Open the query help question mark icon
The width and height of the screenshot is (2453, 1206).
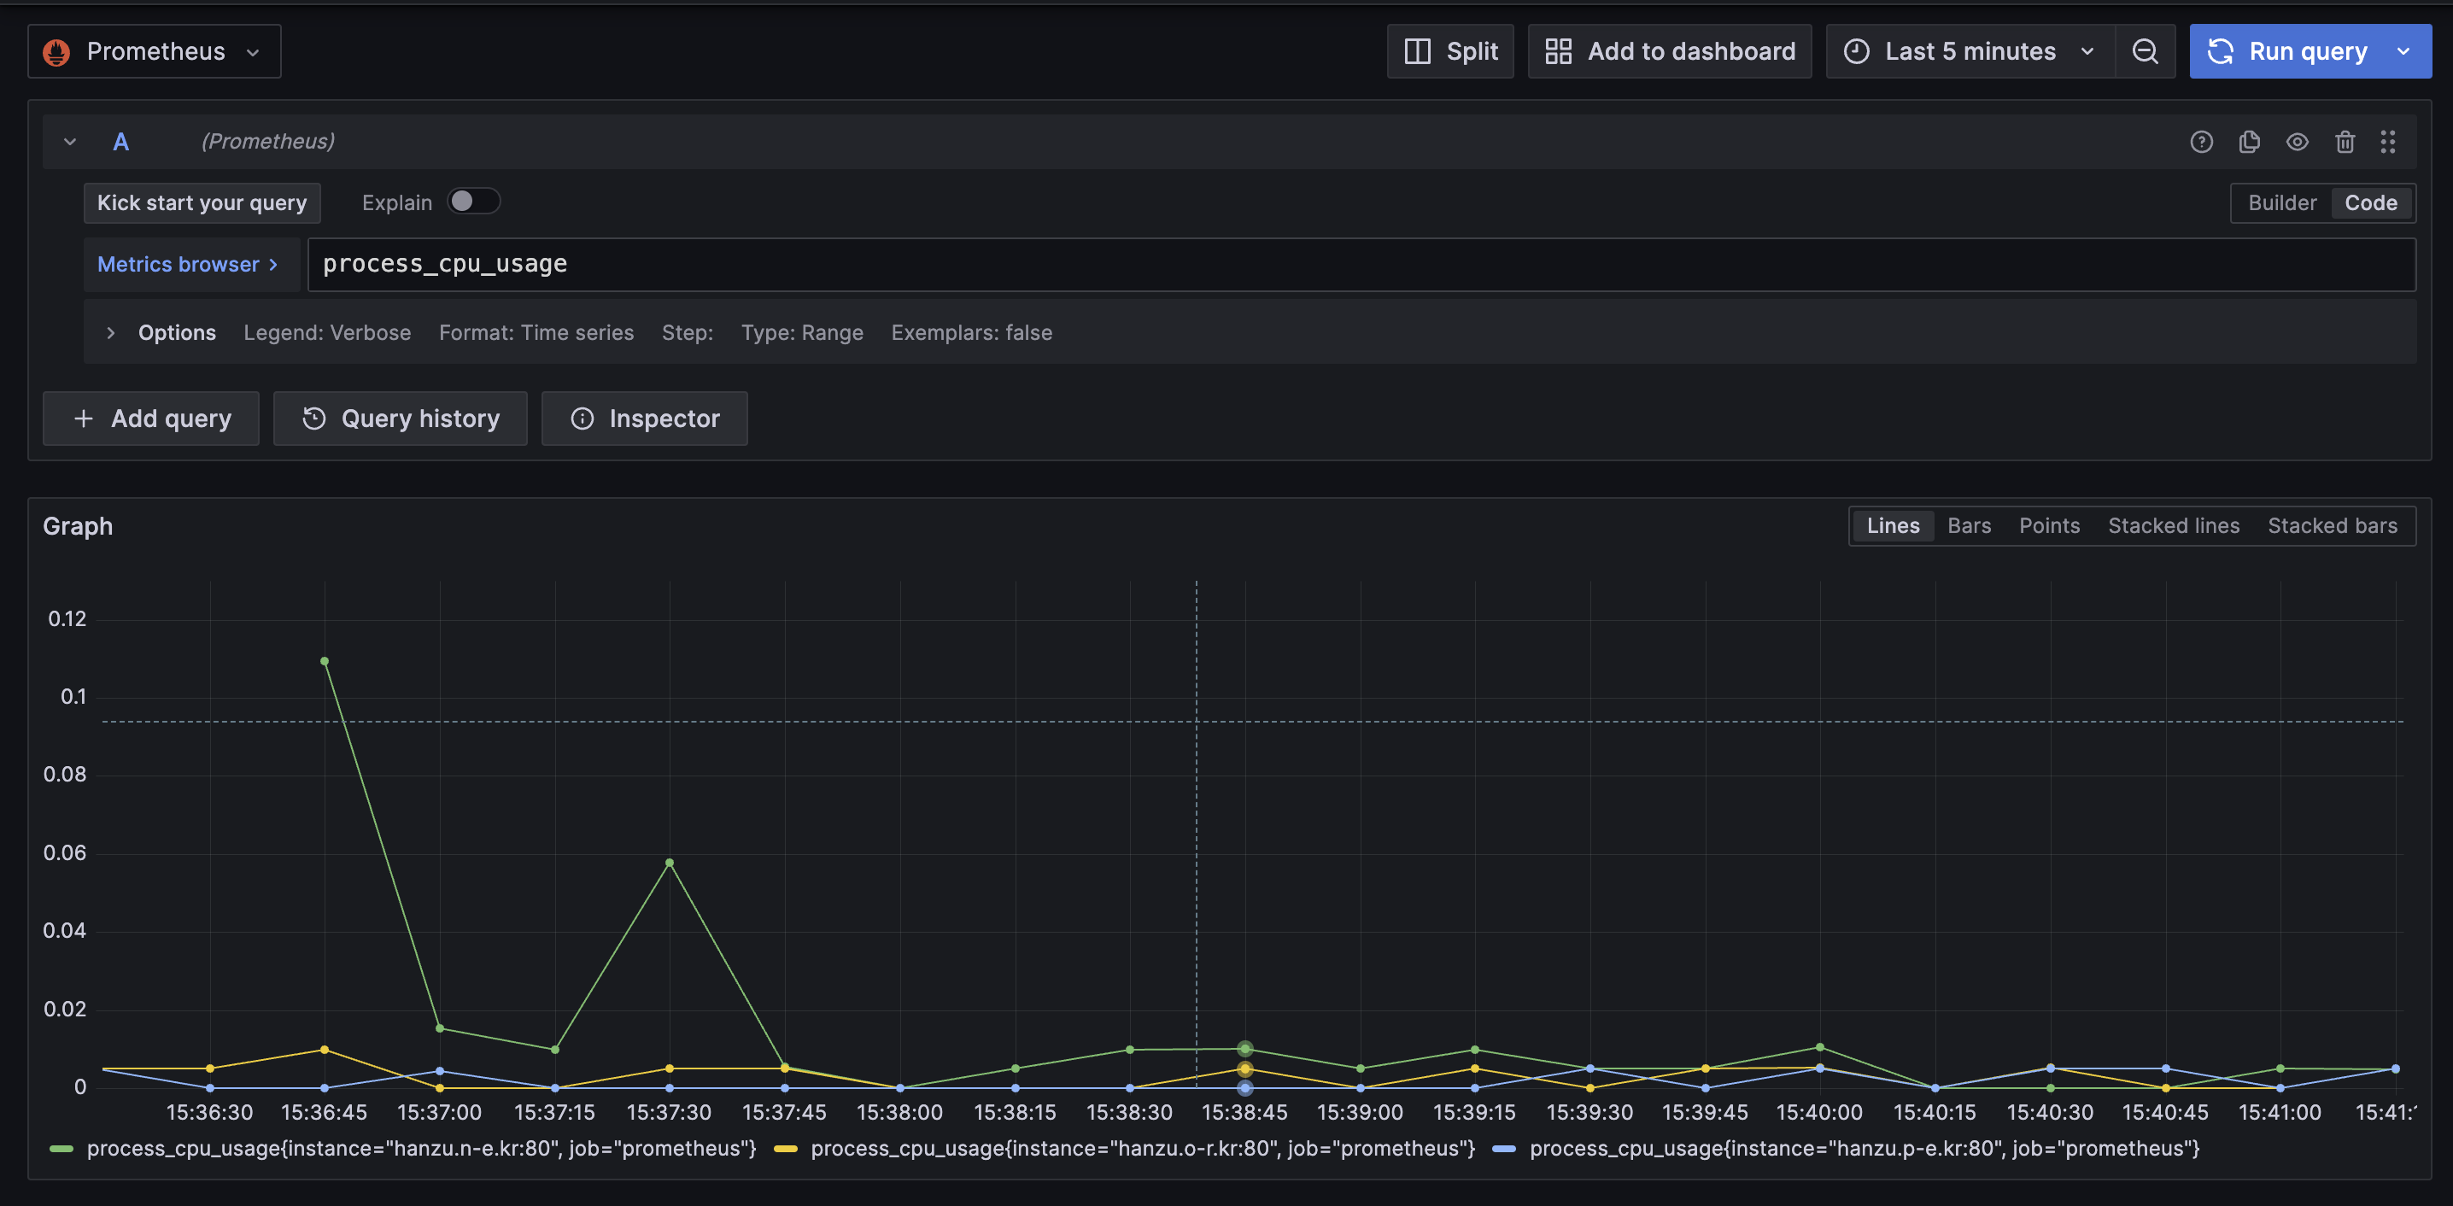click(2202, 142)
